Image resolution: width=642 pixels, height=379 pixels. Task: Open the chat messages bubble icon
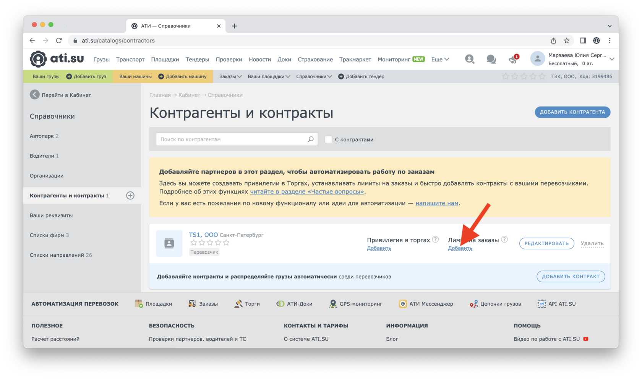pos(491,59)
